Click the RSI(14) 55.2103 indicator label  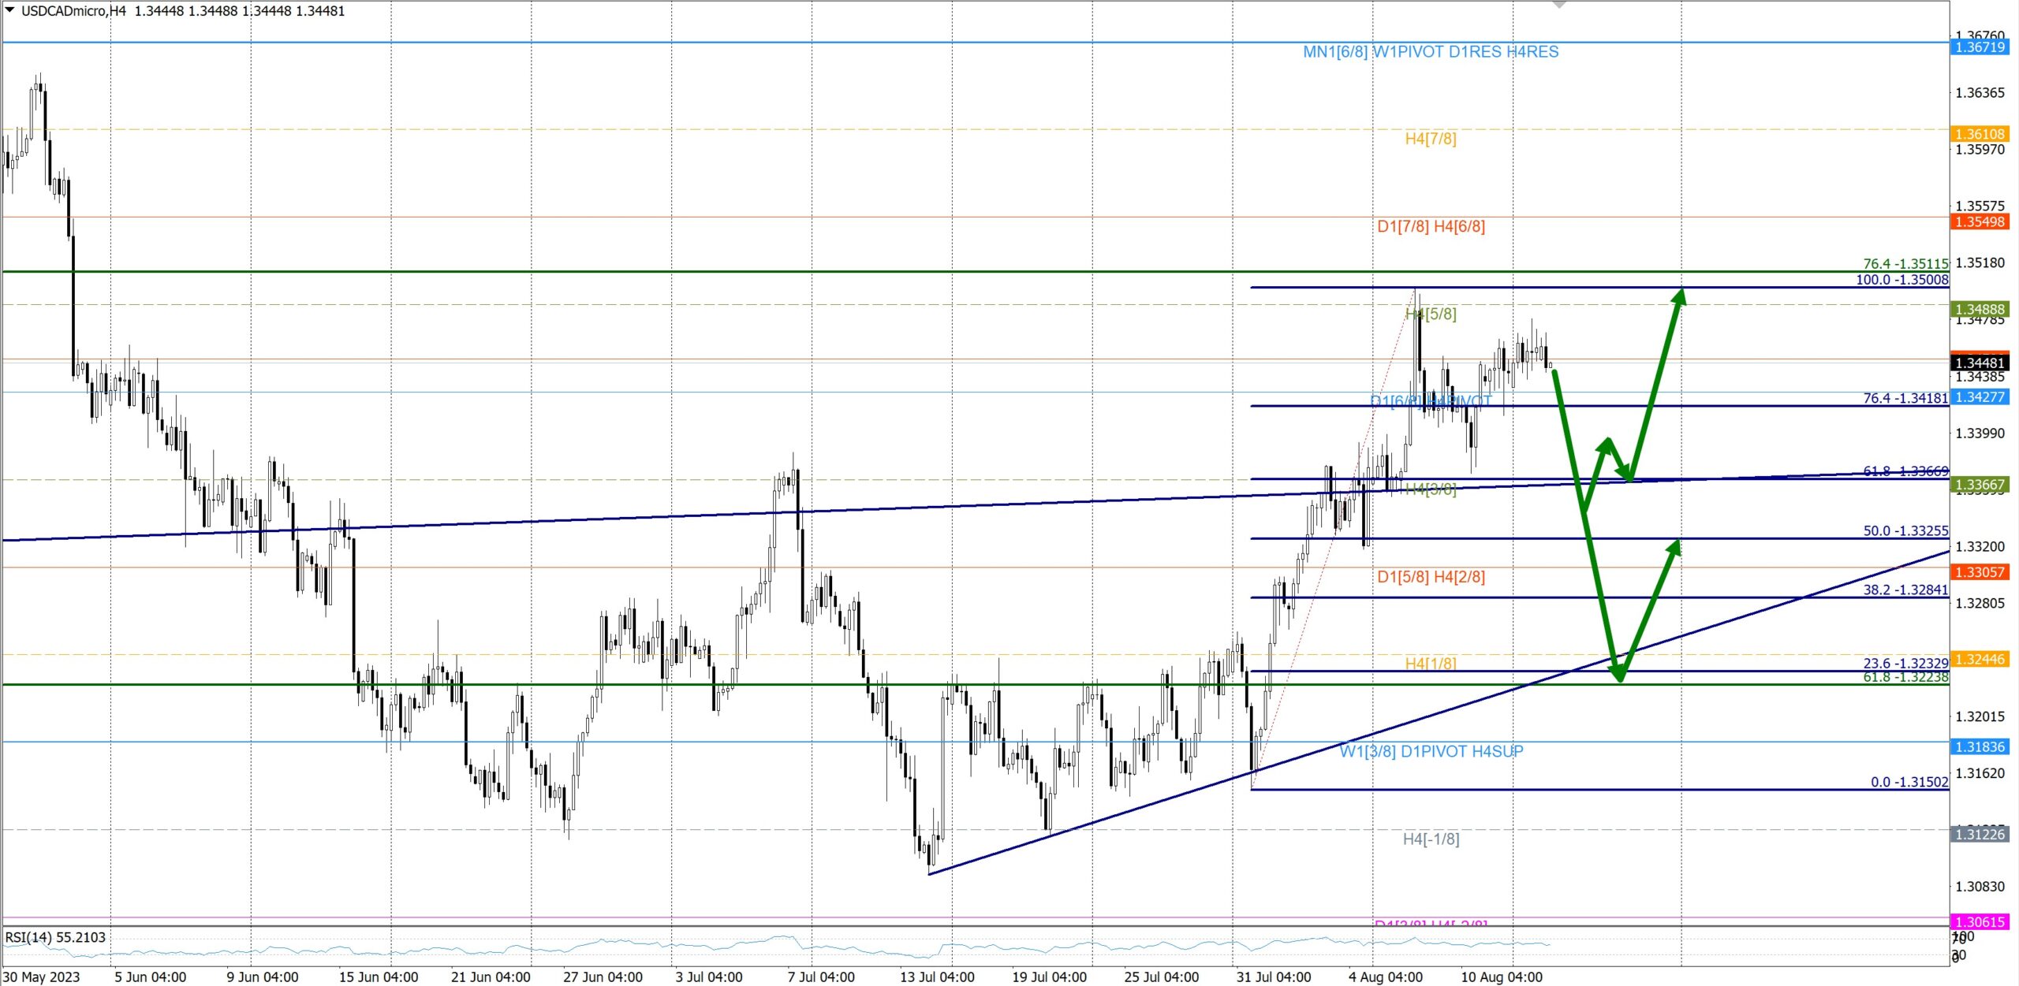point(55,938)
